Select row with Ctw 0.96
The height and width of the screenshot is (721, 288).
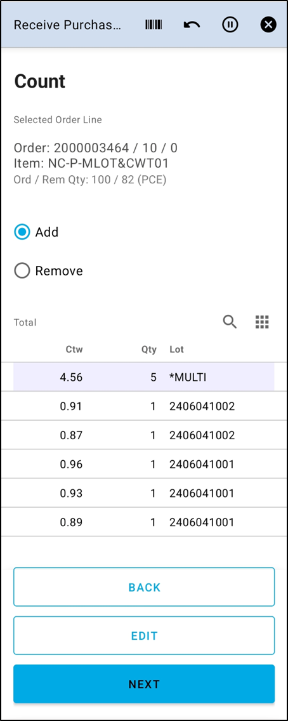click(144, 464)
